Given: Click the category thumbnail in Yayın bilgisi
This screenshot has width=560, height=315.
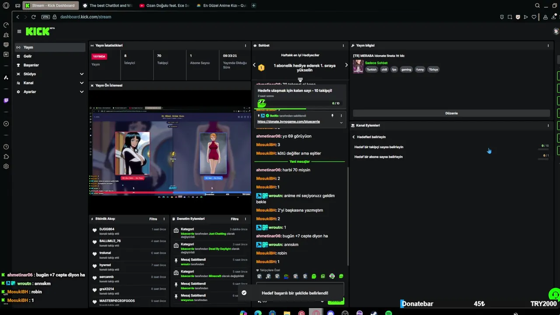Looking at the screenshot, I should (x=358, y=66).
